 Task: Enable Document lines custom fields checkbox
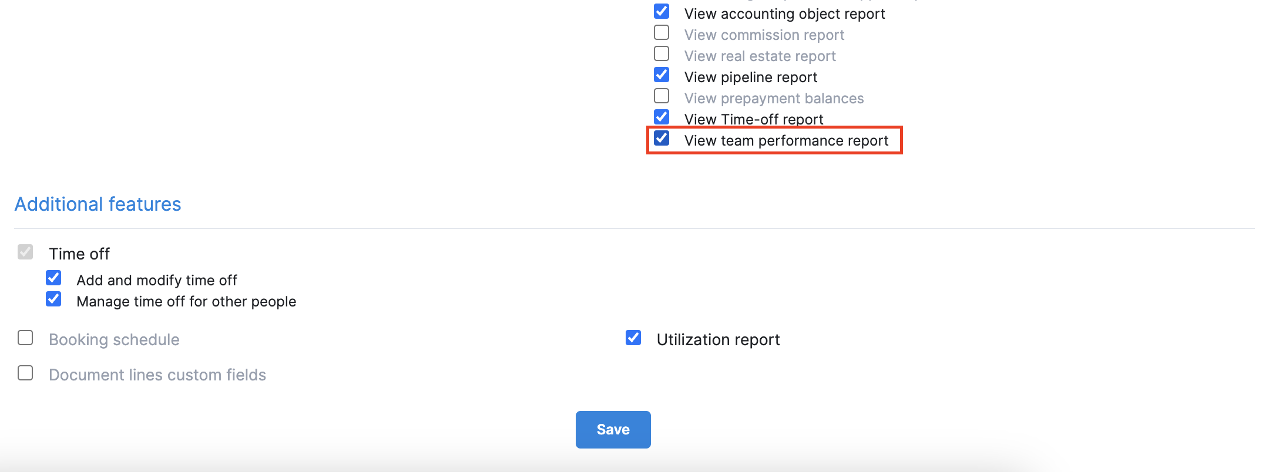[x=25, y=373]
